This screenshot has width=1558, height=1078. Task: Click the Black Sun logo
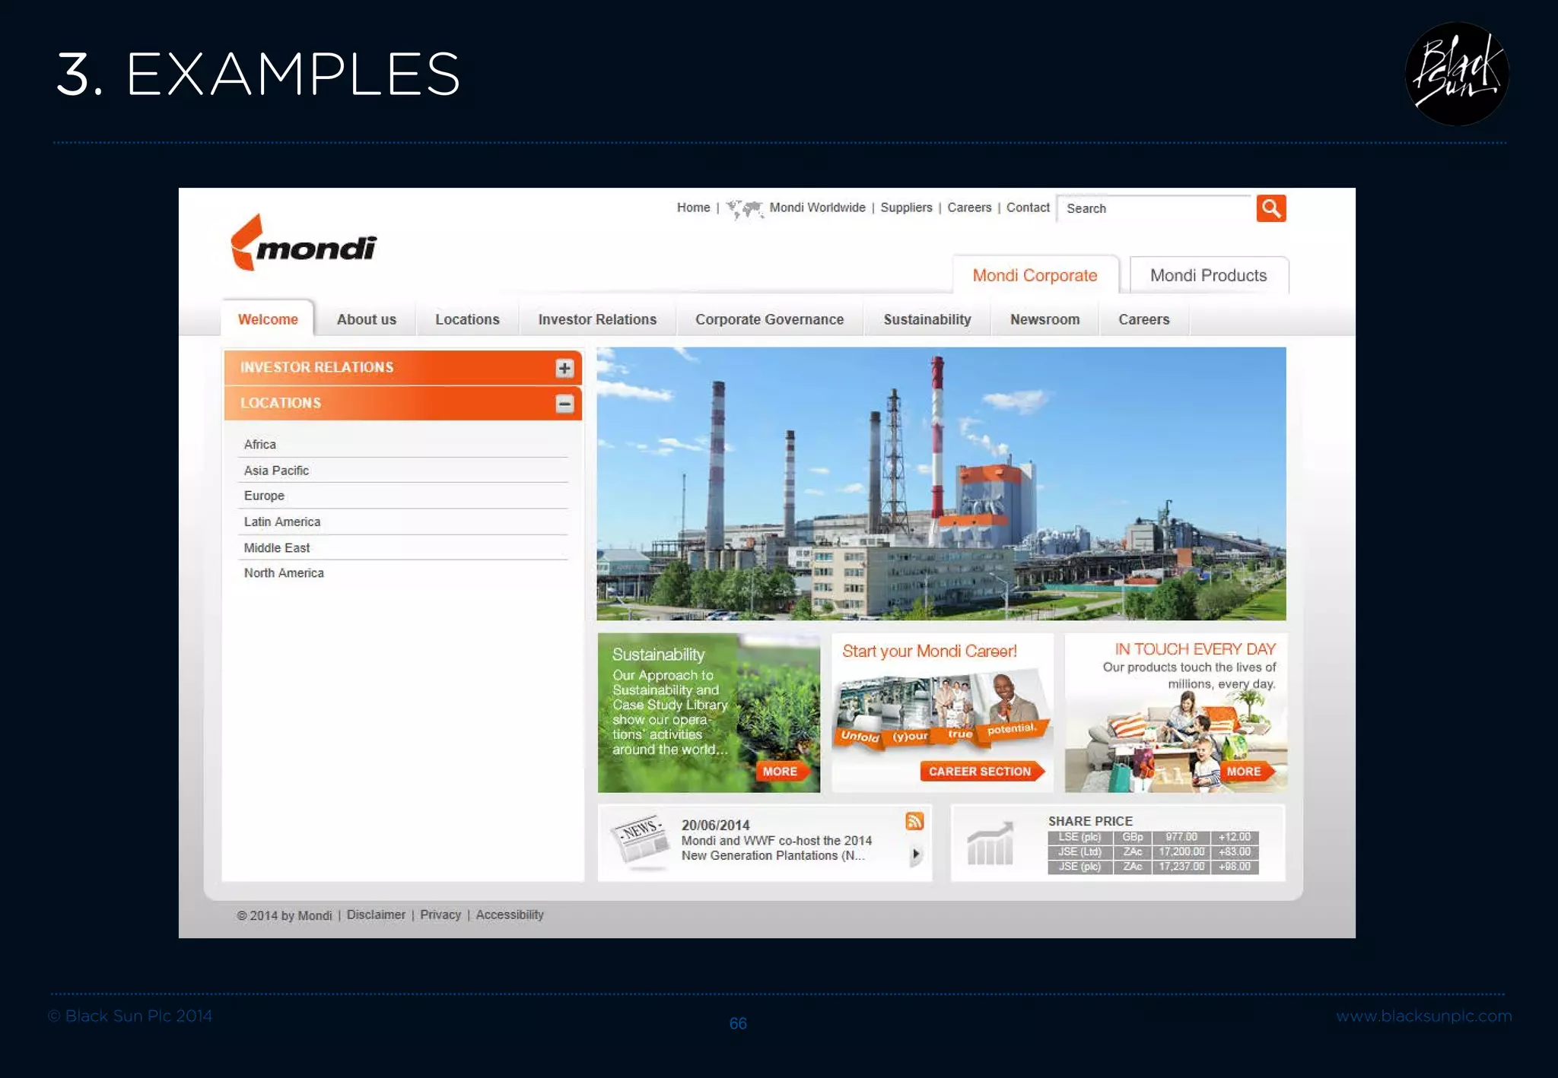click(x=1456, y=74)
